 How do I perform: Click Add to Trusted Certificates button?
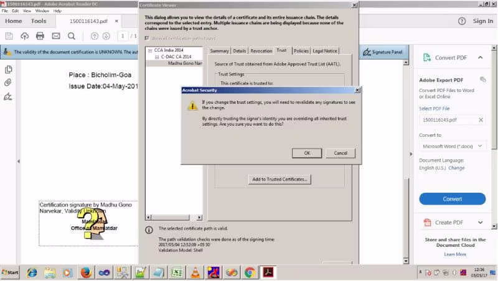[280, 179]
